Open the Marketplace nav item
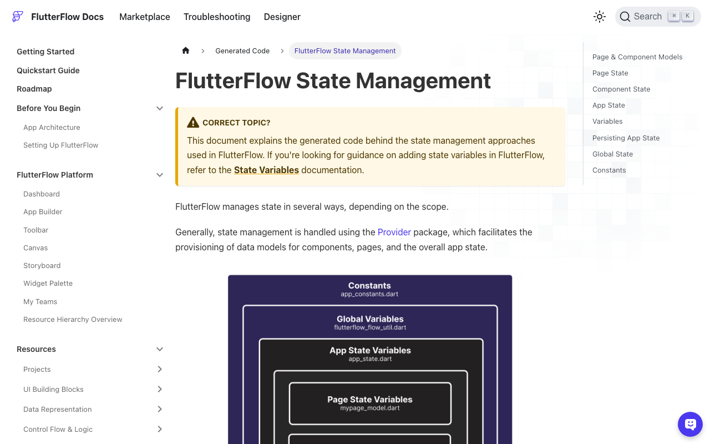Image resolution: width=710 pixels, height=444 pixels. [x=145, y=17]
